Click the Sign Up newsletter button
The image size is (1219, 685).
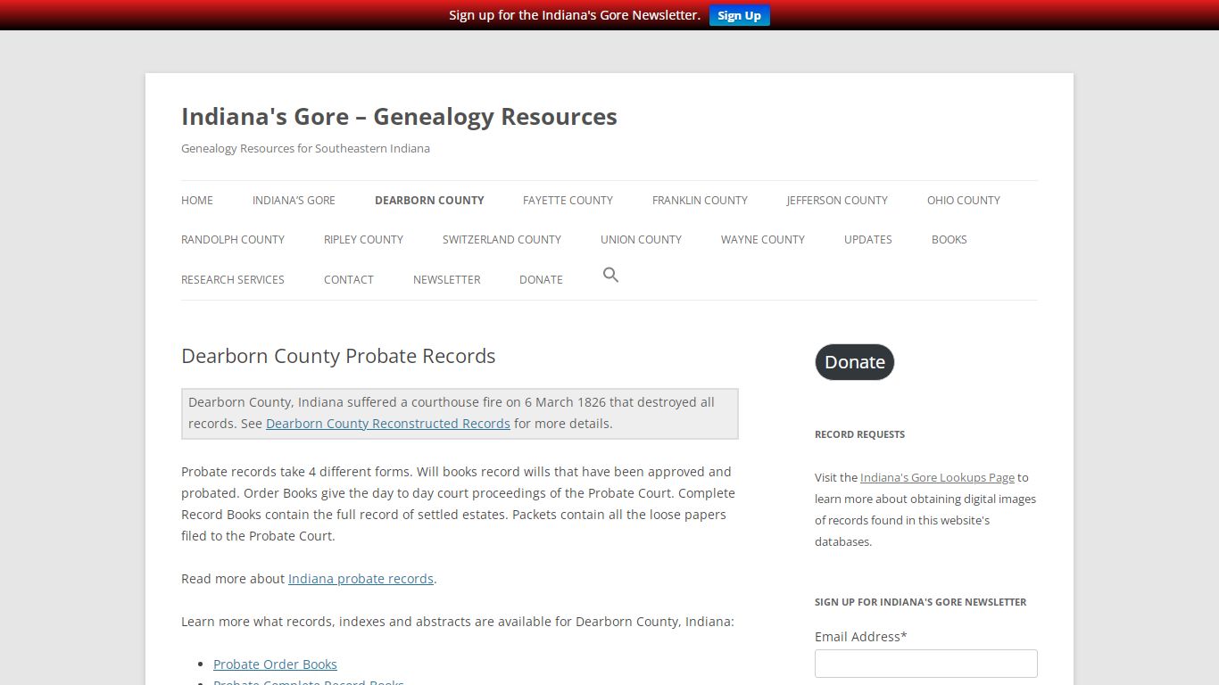(739, 15)
